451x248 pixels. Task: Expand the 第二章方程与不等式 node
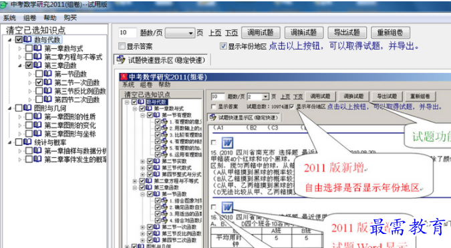pos(20,57)
